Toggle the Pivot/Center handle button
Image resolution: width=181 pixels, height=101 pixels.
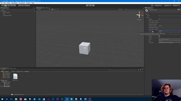pos(21,6)
